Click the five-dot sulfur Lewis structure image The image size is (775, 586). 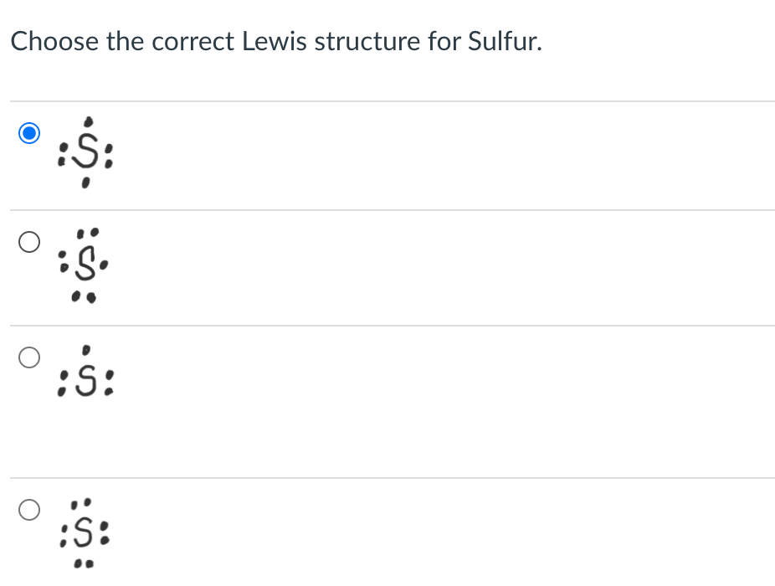point(86,375)
